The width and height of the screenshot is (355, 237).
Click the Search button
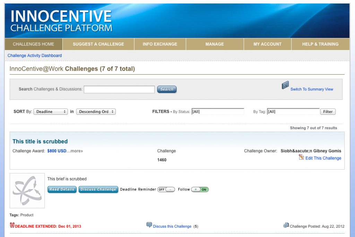(x=167, y=89)
